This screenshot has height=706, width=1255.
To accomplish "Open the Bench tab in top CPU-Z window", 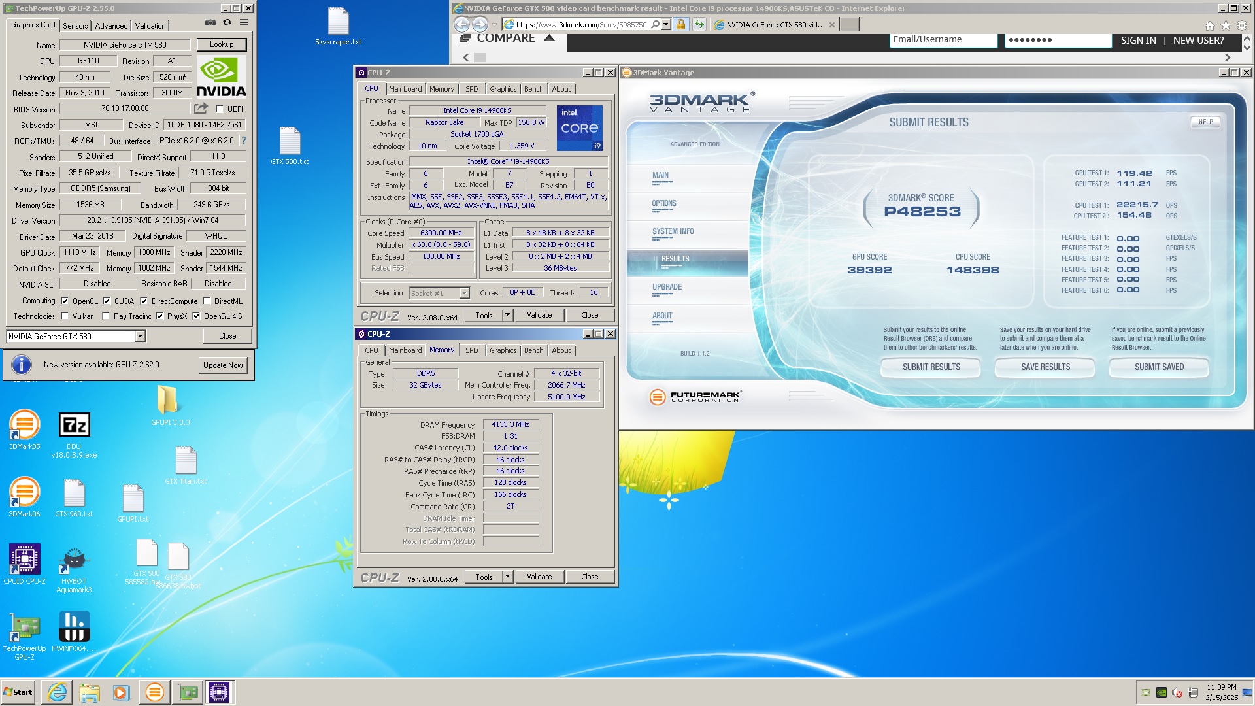I will (x=533, y=89).
